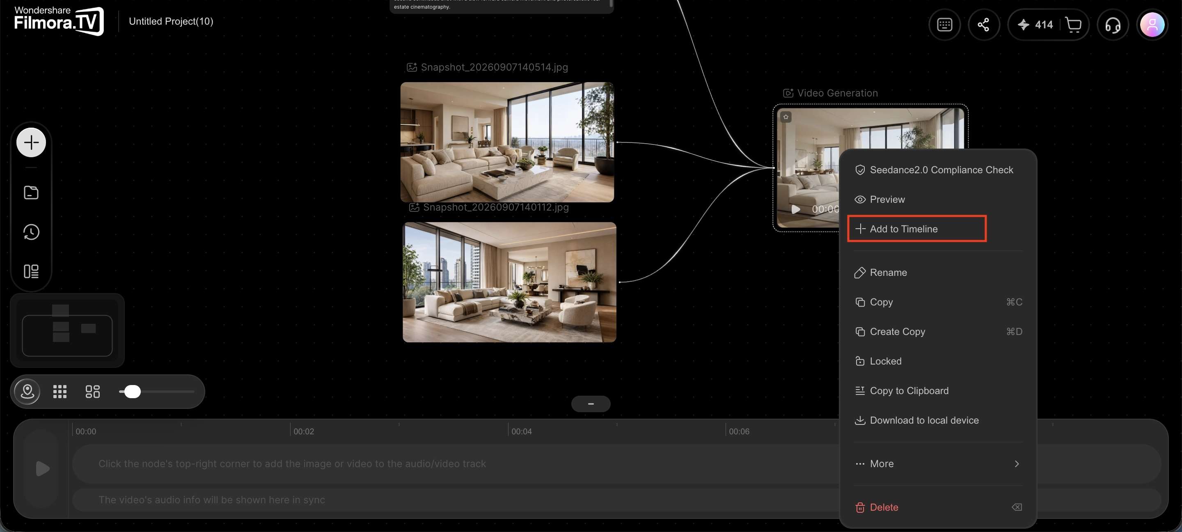The image size is (1182, 532).
Task: Switch to the dotted grid view icon
Action: coord(60,392)
